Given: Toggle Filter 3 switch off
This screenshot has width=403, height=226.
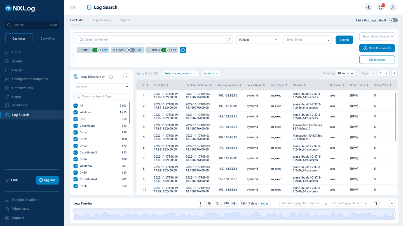Looking at the screenshot, I should point(165,50).
